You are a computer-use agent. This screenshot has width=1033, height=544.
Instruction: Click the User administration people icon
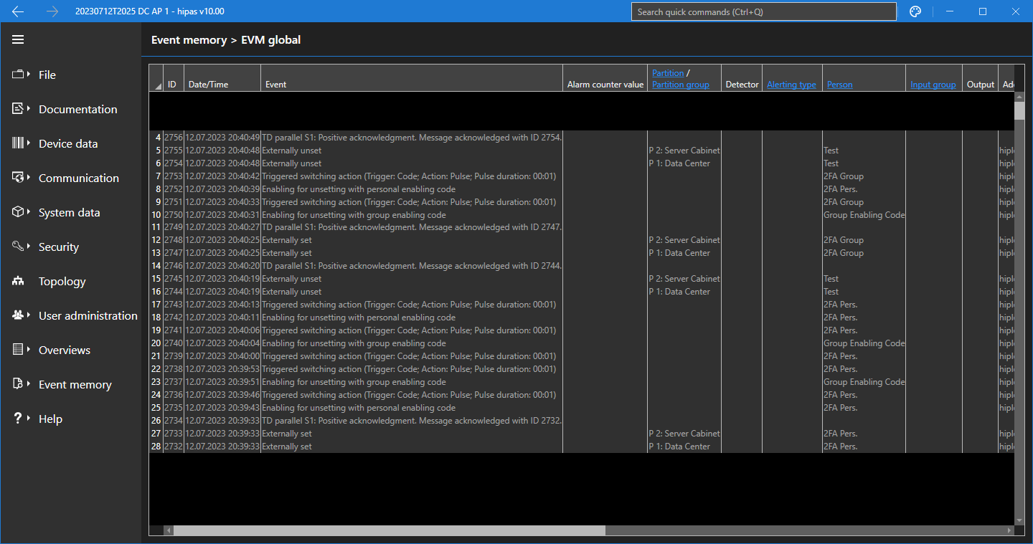18,315
